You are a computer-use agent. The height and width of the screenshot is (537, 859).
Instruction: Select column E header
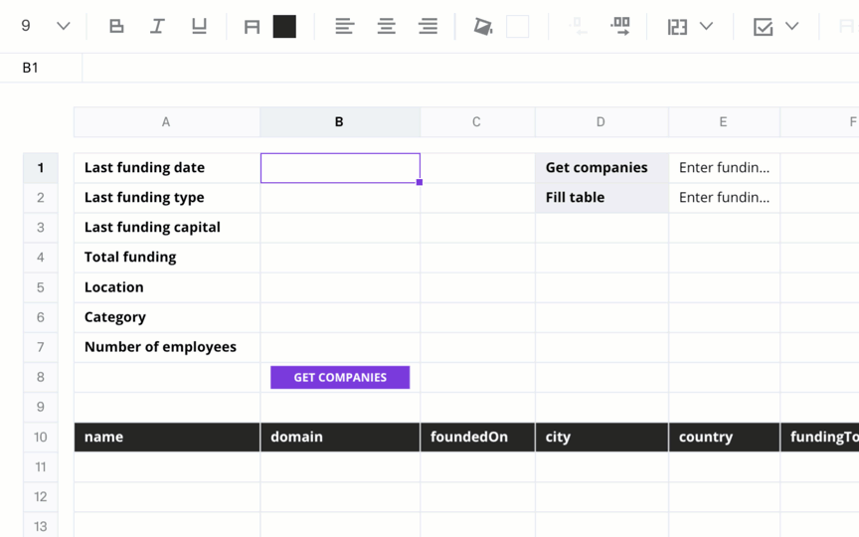(724, 122)
